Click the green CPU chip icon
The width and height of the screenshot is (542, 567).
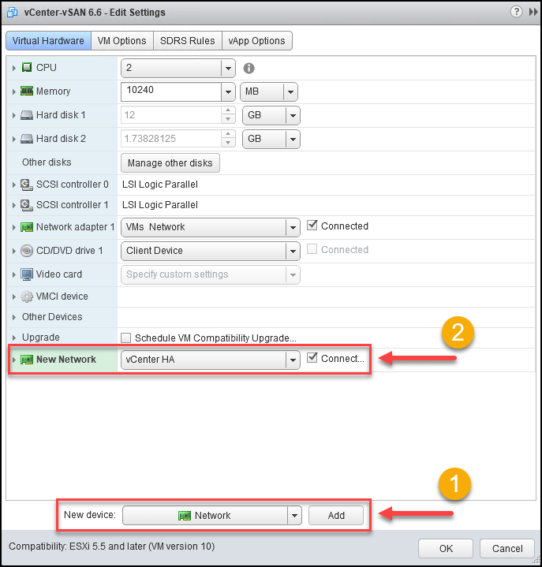(27, 67)
